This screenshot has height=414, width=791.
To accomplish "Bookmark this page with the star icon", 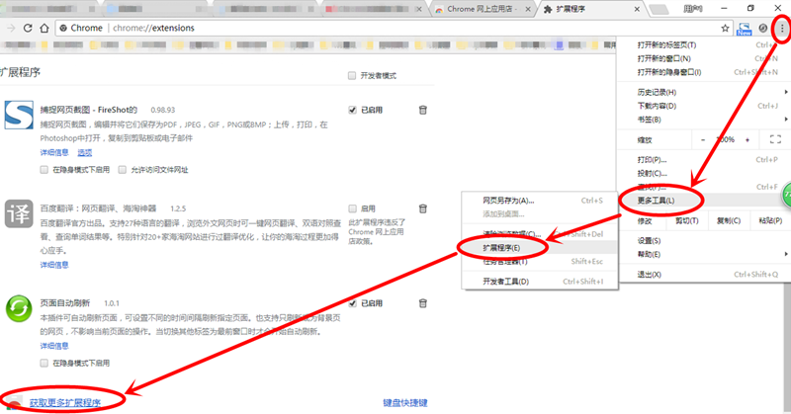I will [x=725, y=29].
